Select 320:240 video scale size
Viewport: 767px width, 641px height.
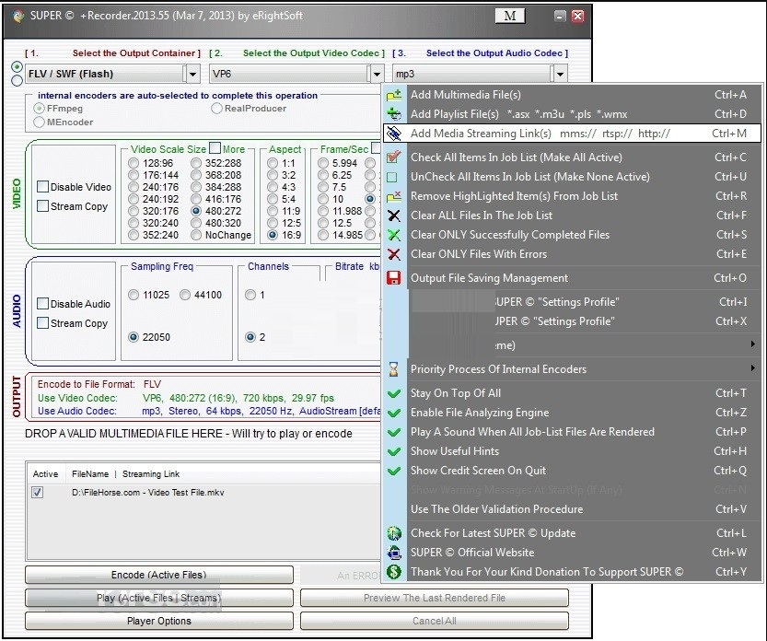click(134, 223)
